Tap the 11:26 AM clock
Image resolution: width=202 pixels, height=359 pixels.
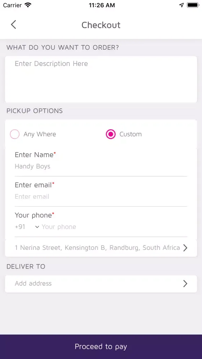pyautogui.click(x=102, y=5)
